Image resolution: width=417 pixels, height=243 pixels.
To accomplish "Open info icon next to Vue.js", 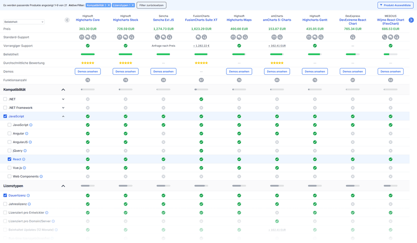I will tap(24, 168).
